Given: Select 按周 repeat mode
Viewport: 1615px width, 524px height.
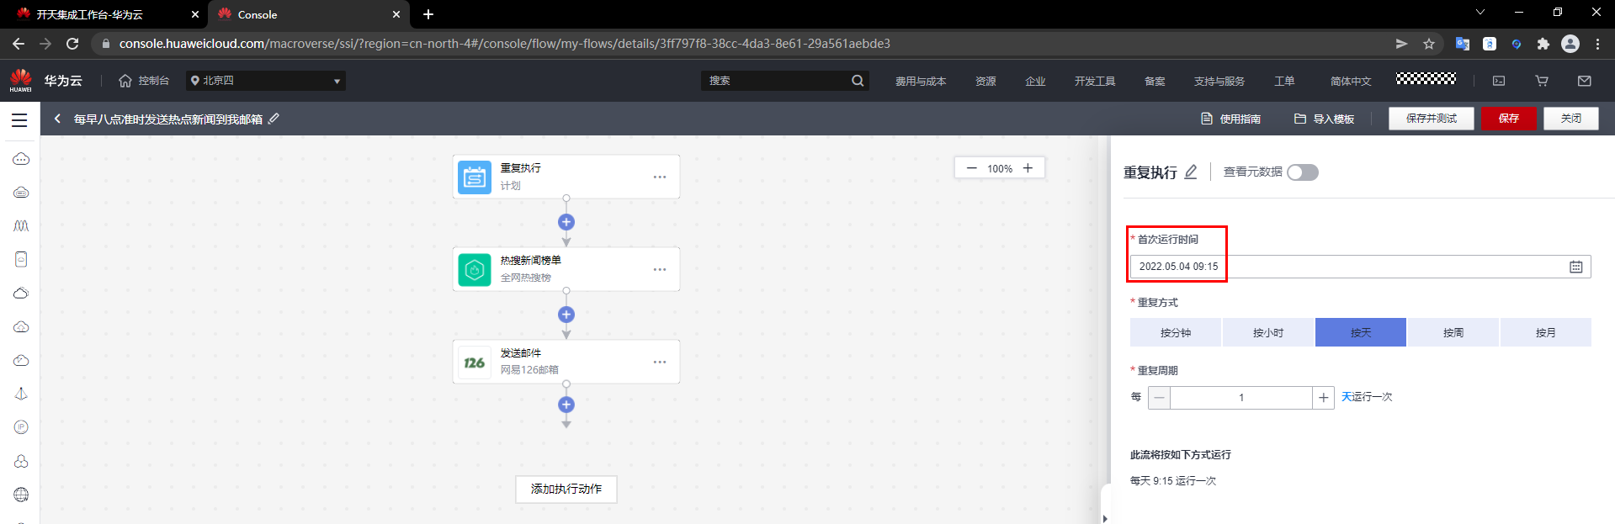Looking at the screenshot, I should point(1453,332).
